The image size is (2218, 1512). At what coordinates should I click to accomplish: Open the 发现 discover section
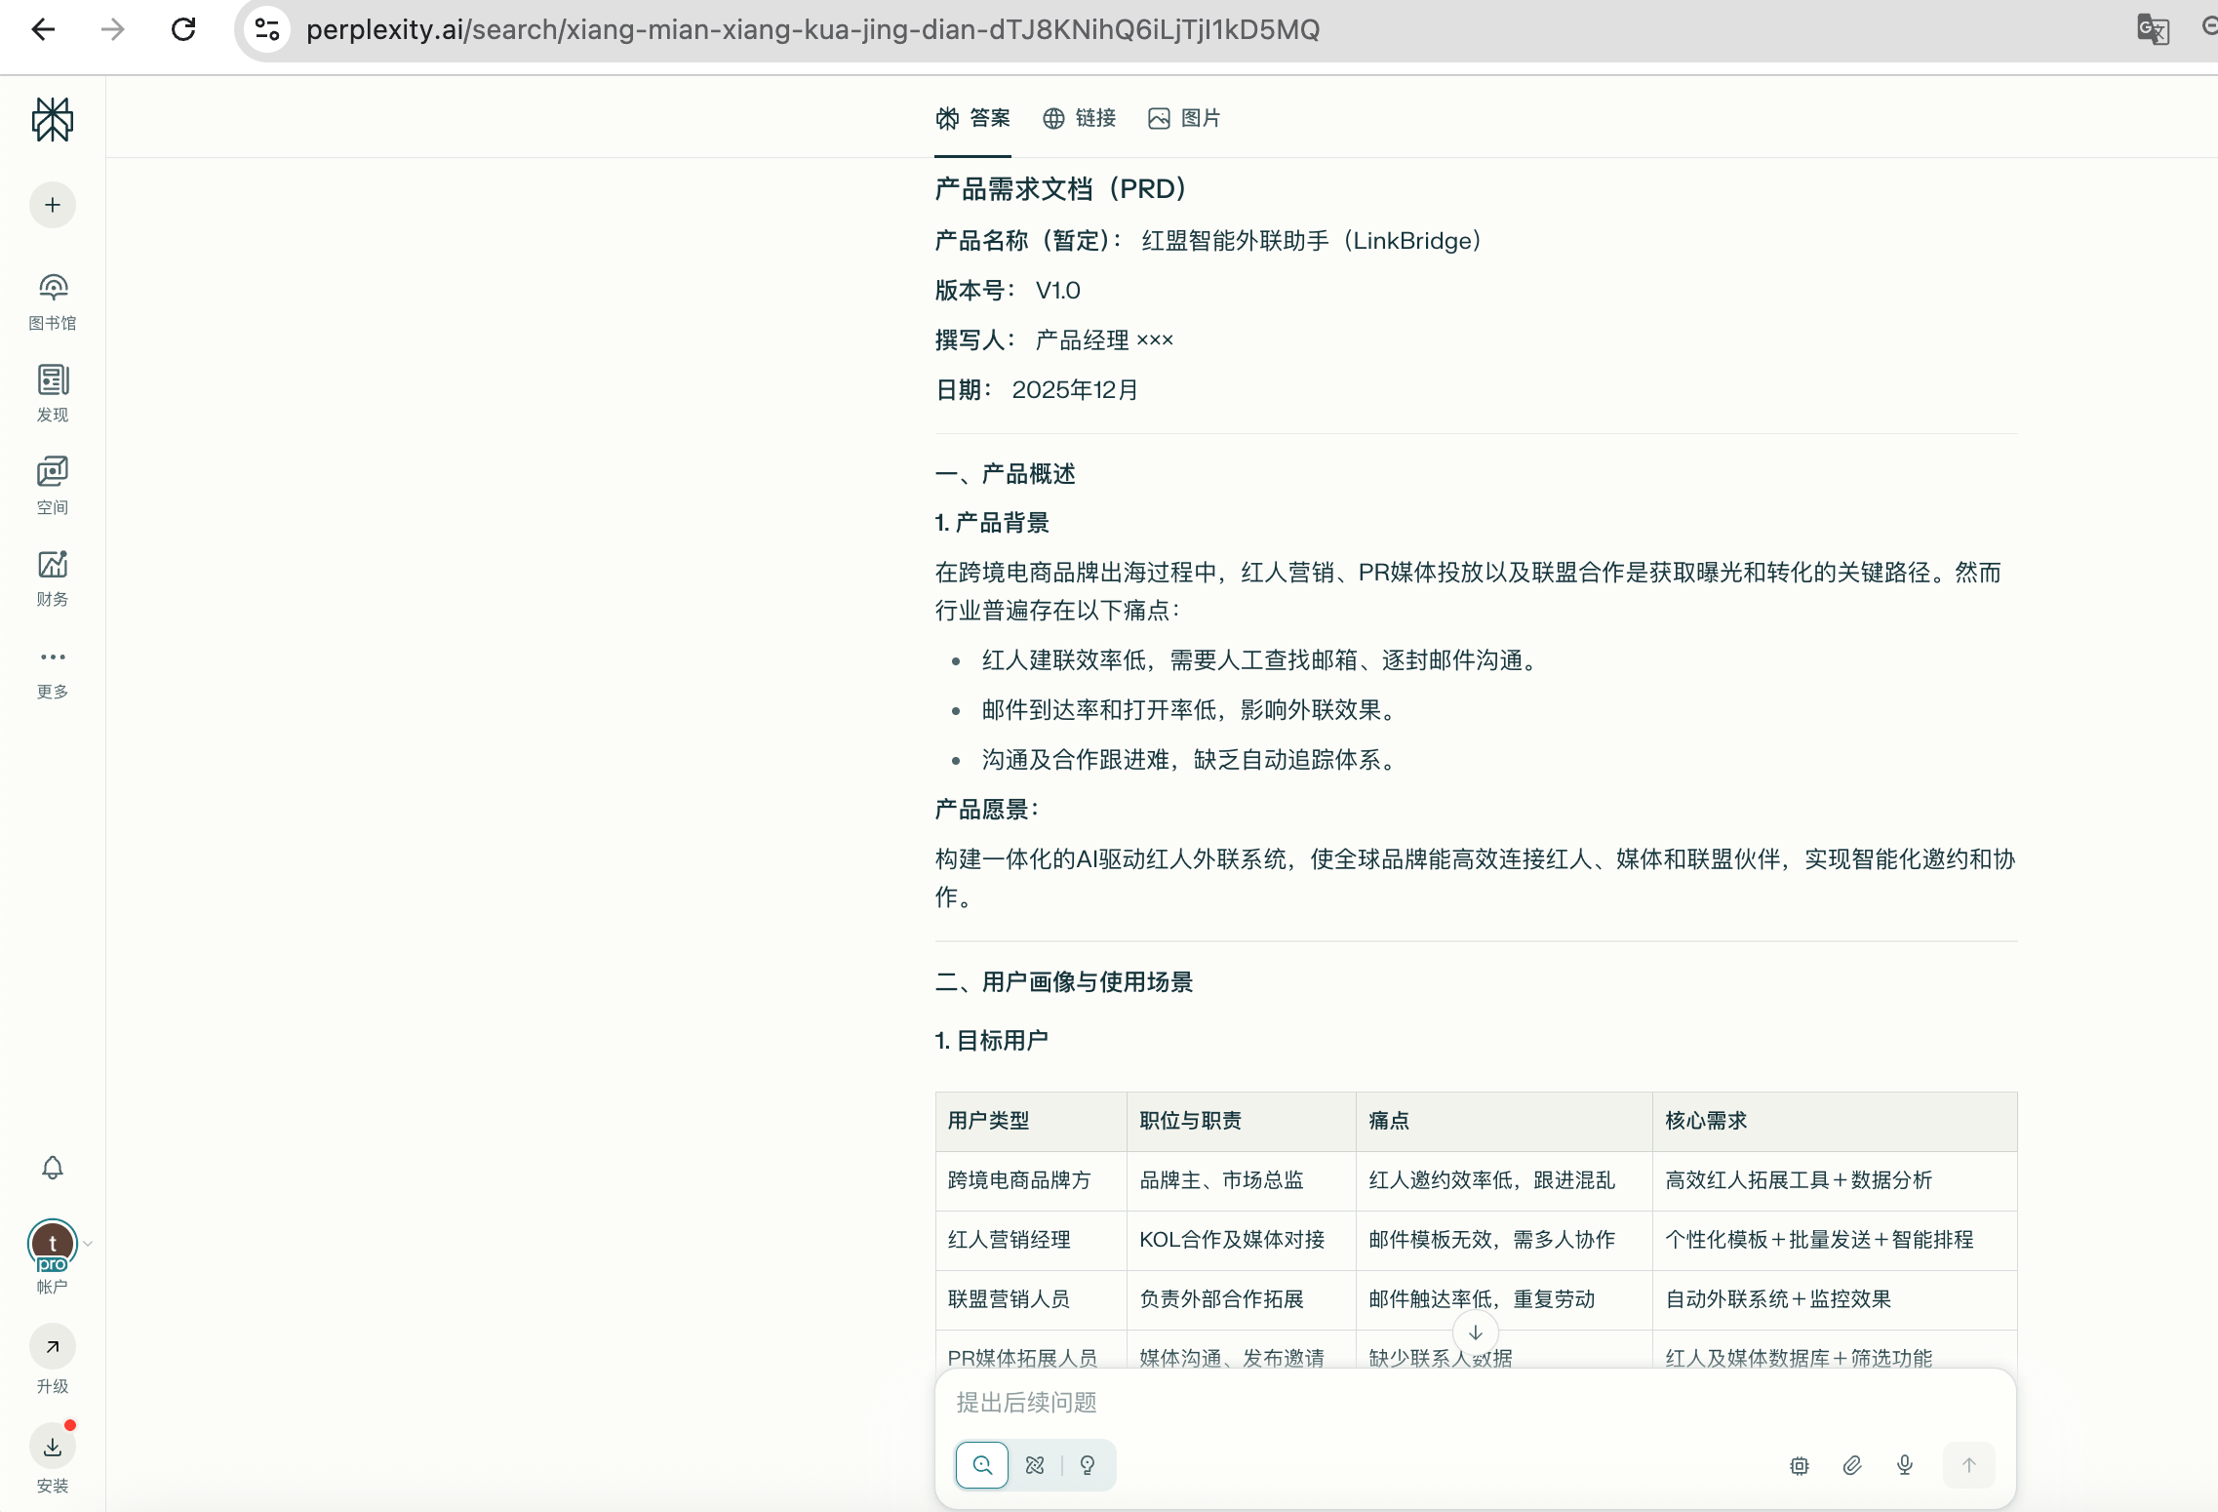coord(53,394)
